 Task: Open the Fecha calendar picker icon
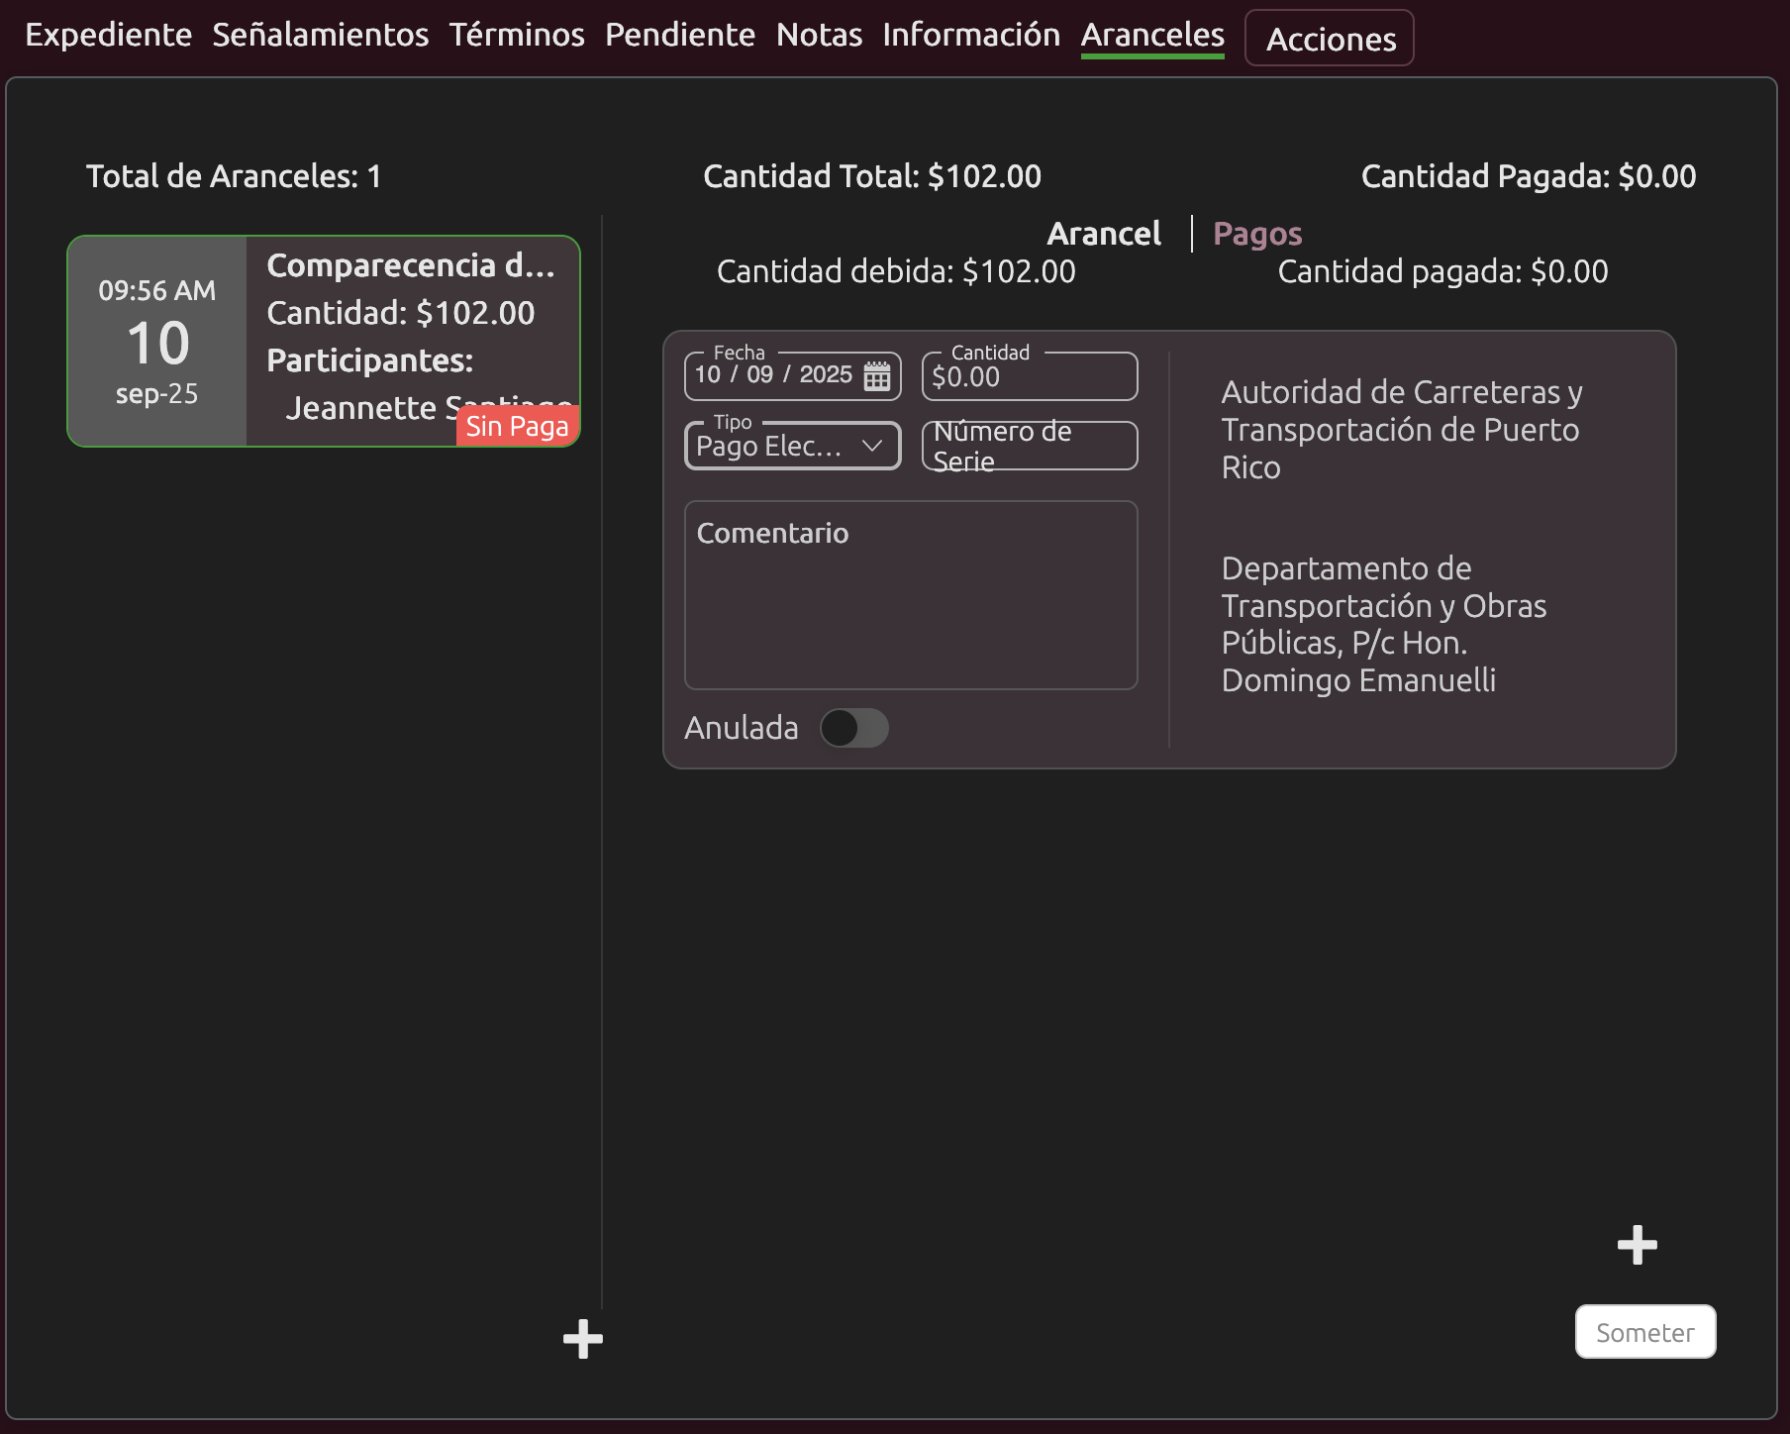click(877, 376)
